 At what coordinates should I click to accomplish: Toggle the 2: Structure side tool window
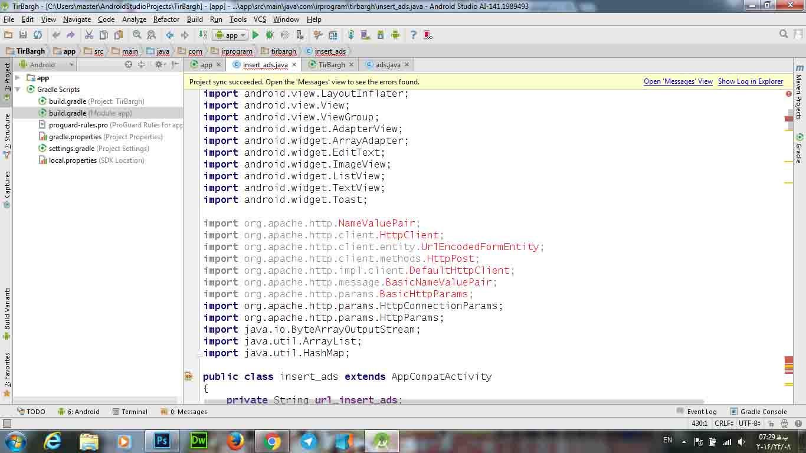point(7,135)
